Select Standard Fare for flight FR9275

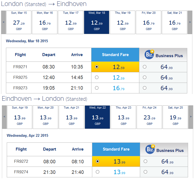[97, 77]
